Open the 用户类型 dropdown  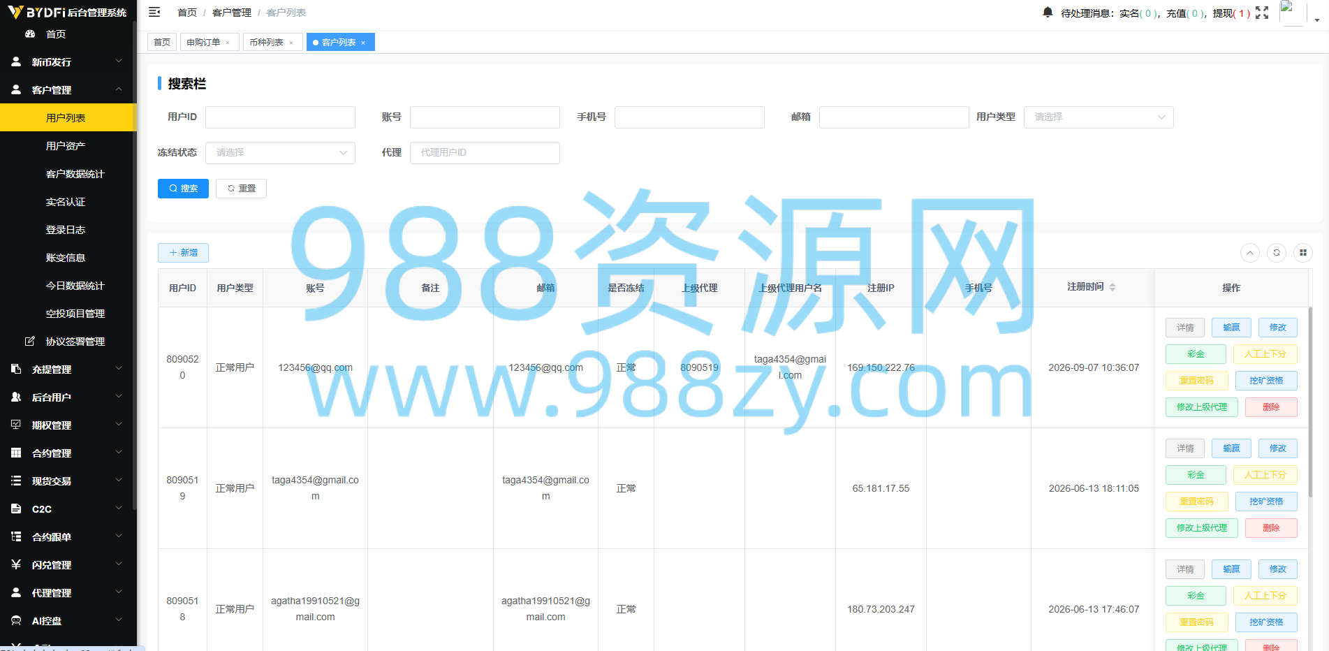pos(1099,117)
